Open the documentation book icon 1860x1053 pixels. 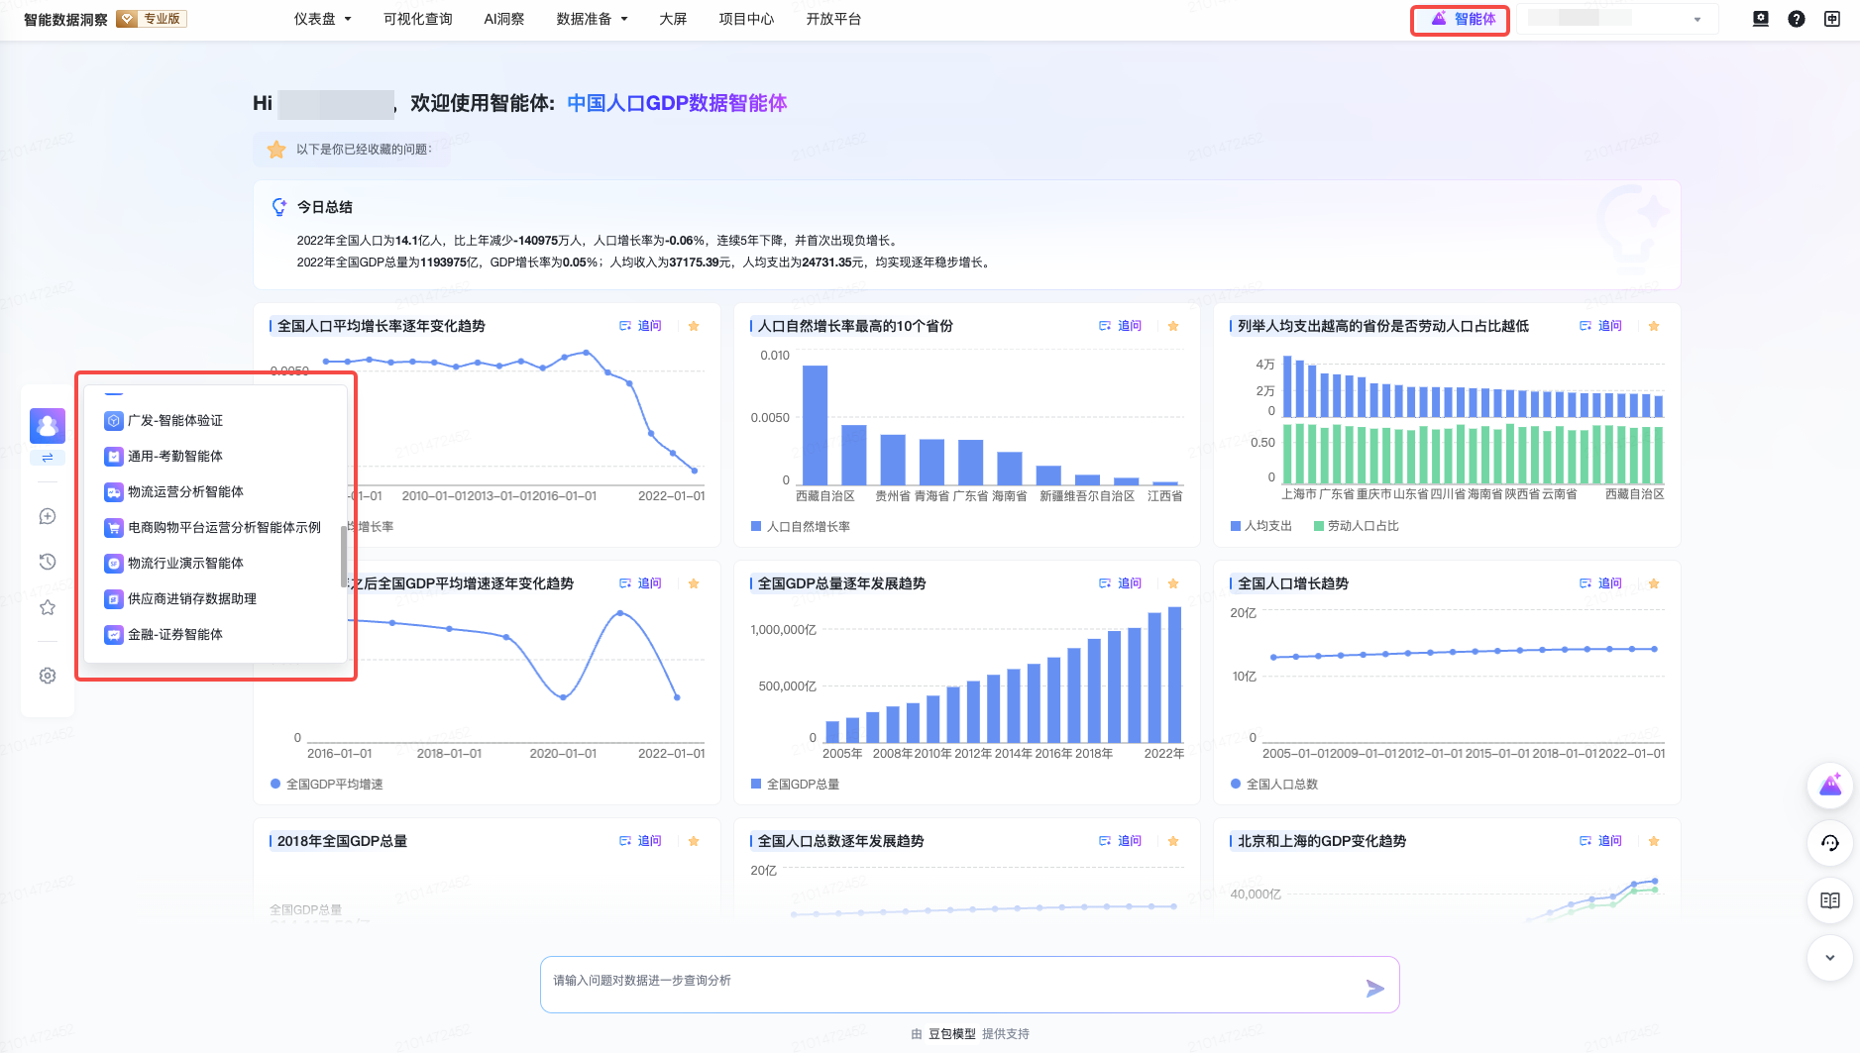pos(1830,900)
